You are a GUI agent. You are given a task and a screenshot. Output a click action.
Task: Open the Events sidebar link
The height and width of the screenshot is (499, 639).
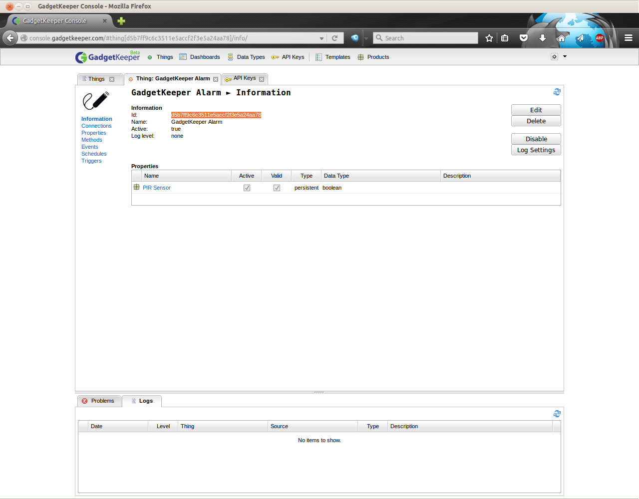[90, 147]
